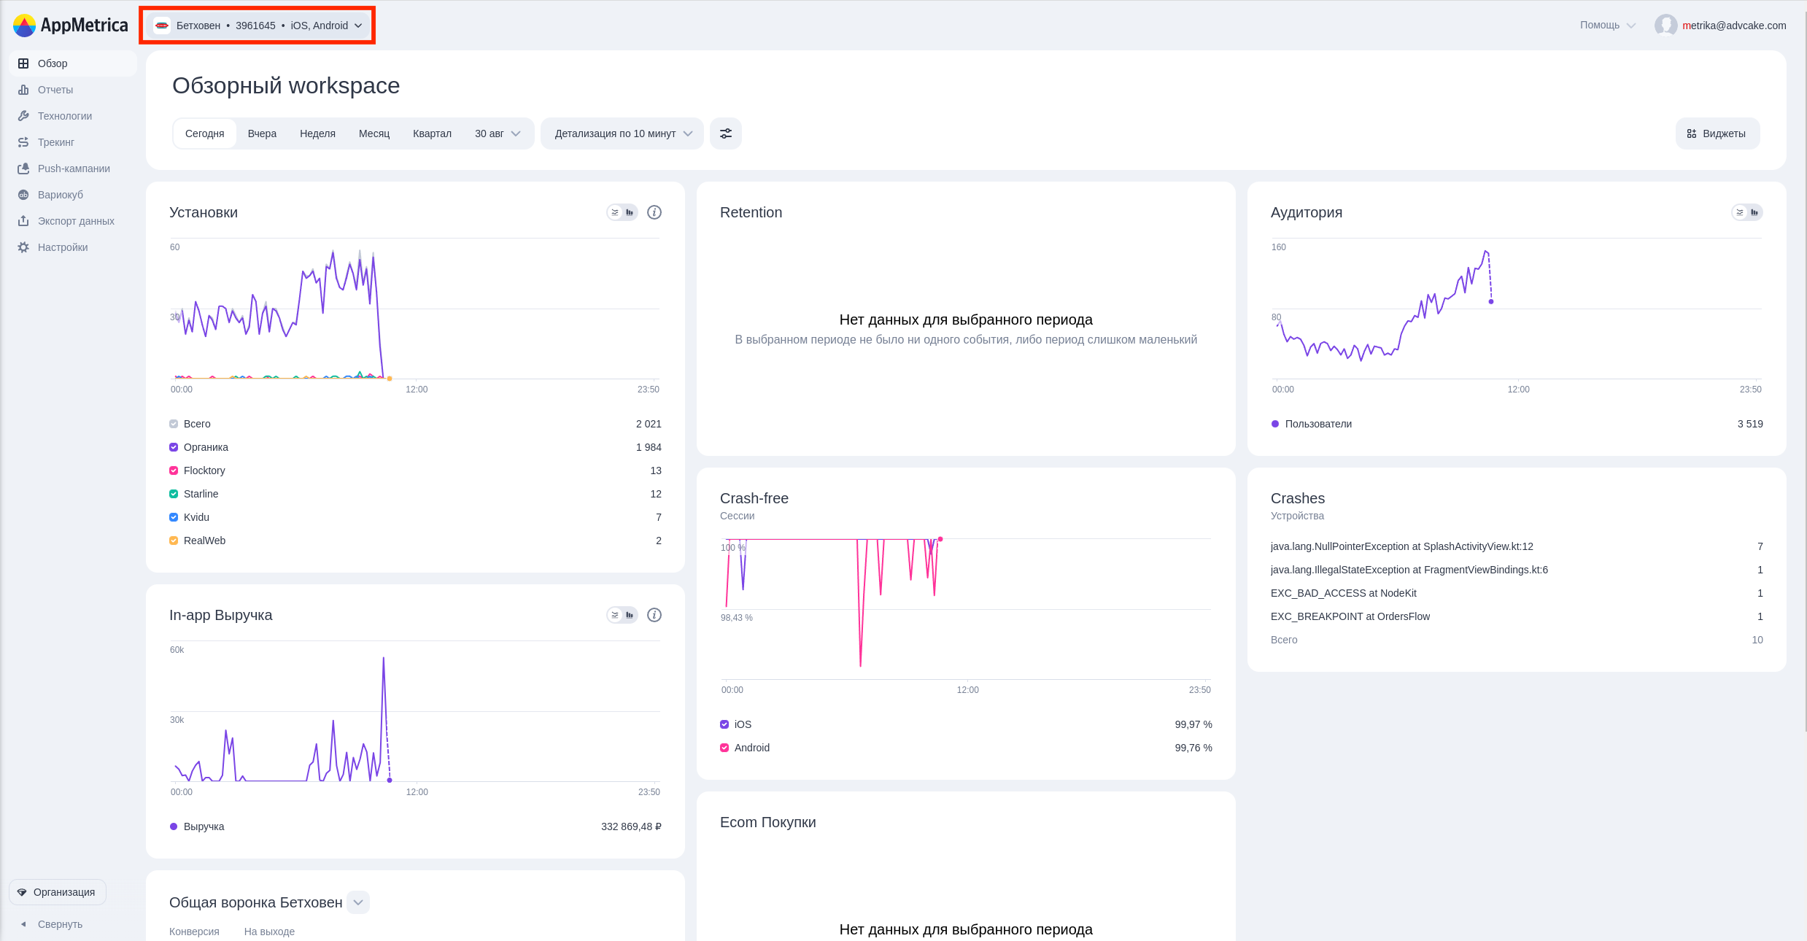Uncheck Органика in the Установки legend
This screenshot has width=1807, height=941.
(x=174, y=447)
